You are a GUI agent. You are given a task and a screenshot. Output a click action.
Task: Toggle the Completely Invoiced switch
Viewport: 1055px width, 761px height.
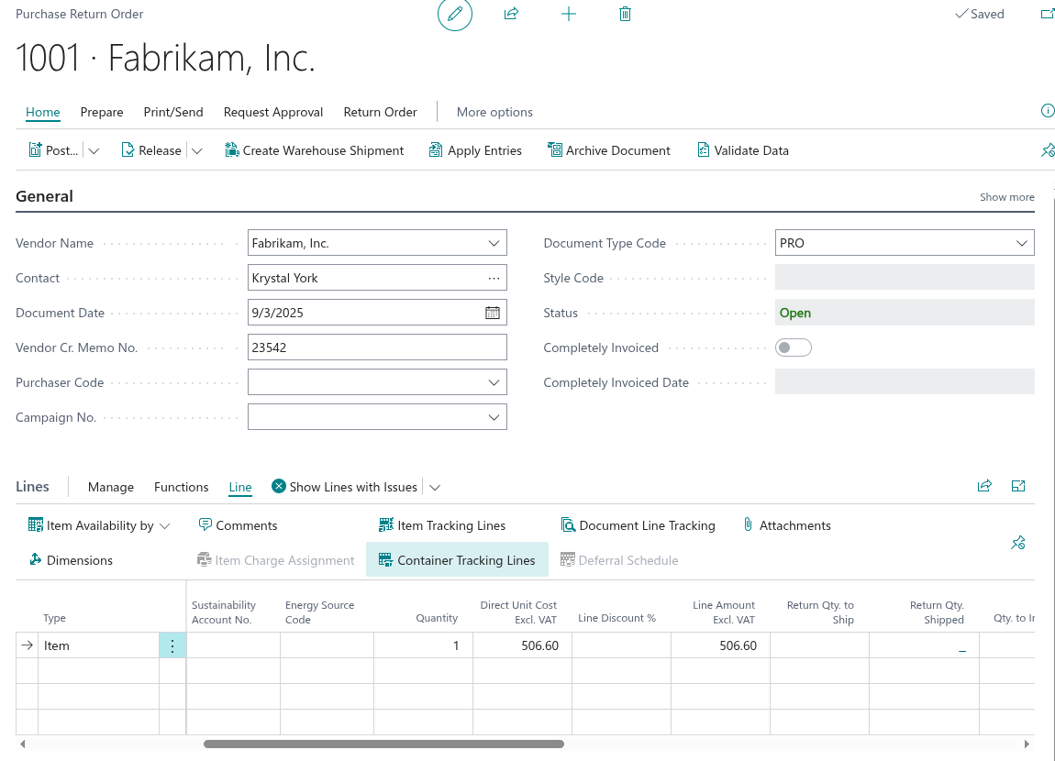click(x=794, y=347)
